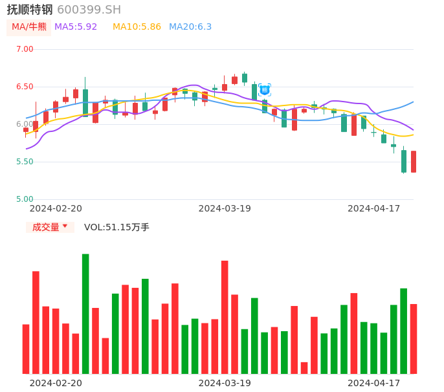The width and height of the screenshot is (444, 392).
Task: Click the 7.00 price axis label
Action: pos(25,49)
